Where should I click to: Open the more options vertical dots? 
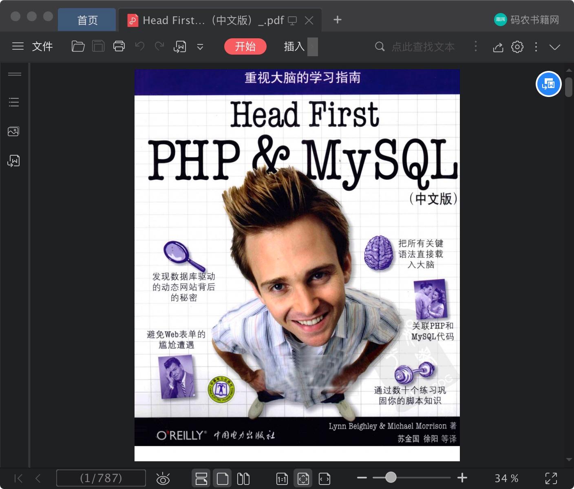pyautogui.click(x=536, y=47)
